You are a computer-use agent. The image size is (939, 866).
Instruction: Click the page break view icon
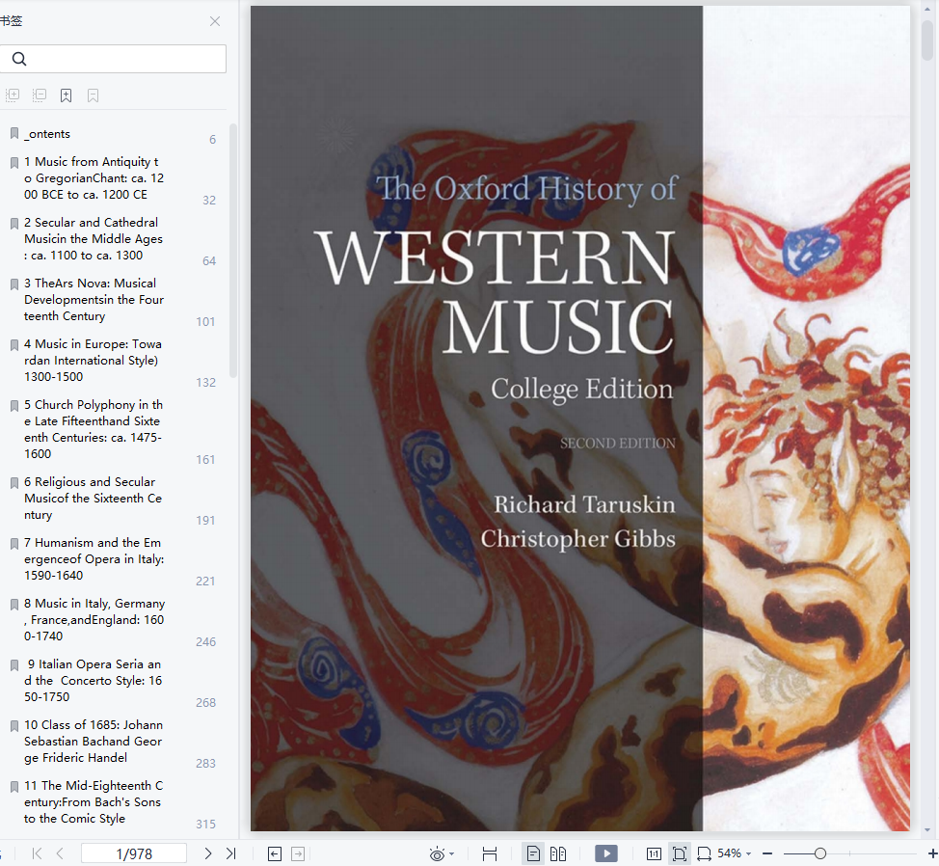(x=490, y=854)
